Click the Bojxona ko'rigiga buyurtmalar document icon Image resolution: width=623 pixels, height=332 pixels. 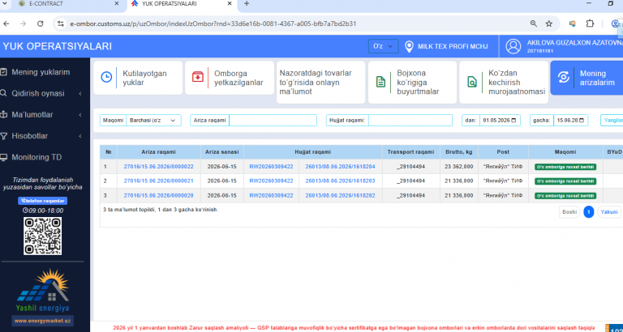(x=380, y=82)
